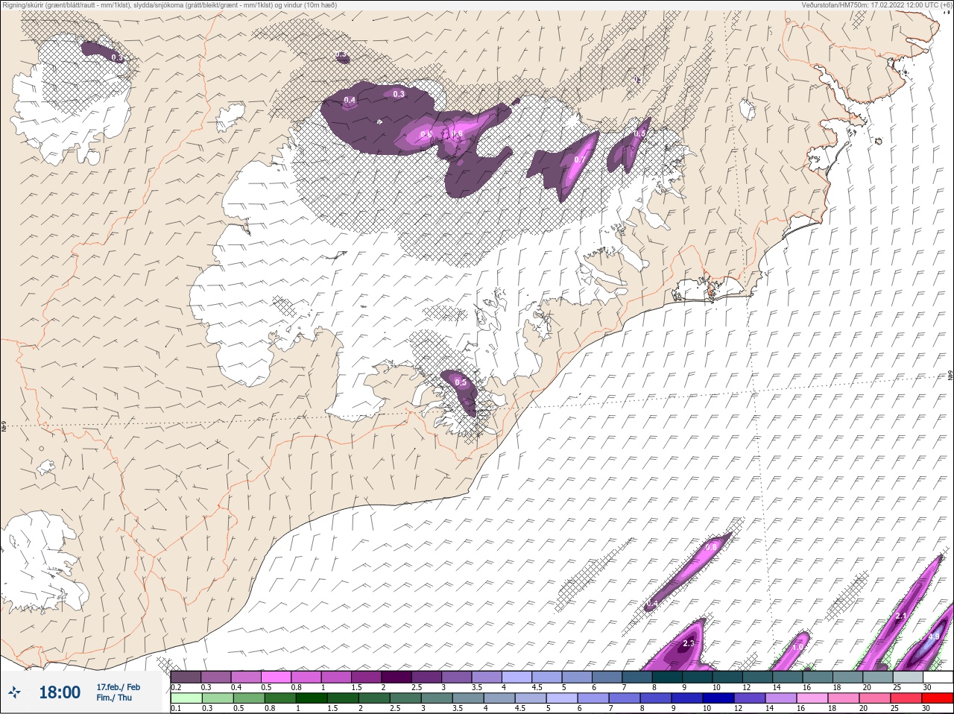Pick rain-scale dark green swatch between 1 and 1.5
954x714 pixels.
[312, 698]
